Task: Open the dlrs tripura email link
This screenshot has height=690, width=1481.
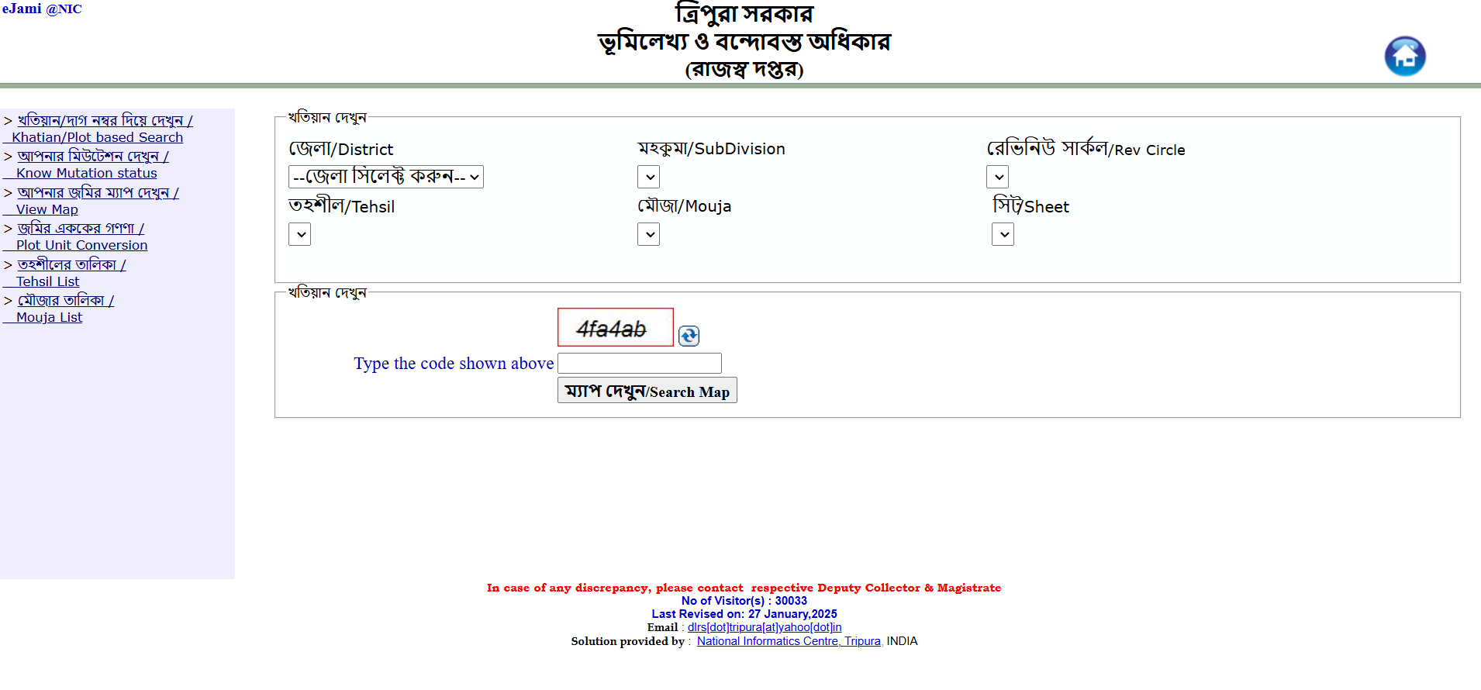Action: pyautogui.click(x=764, y=627)
